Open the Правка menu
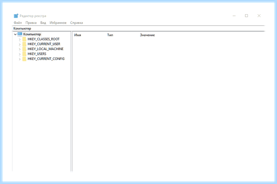 31,23
